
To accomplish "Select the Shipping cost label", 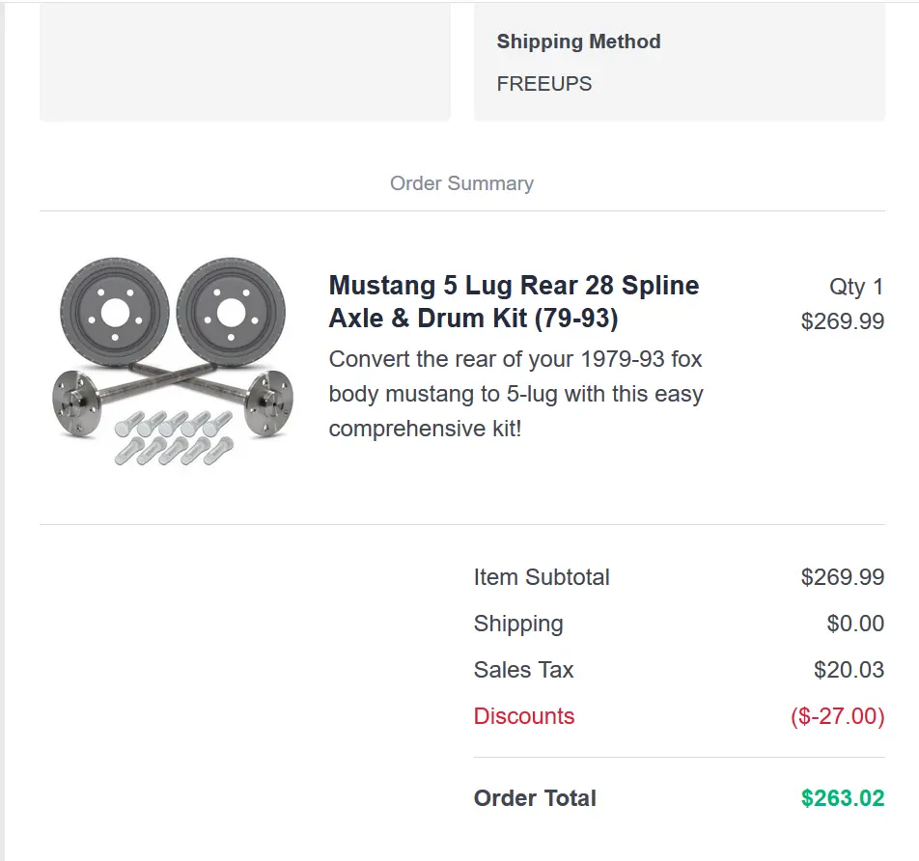I will tap(518, 625).
